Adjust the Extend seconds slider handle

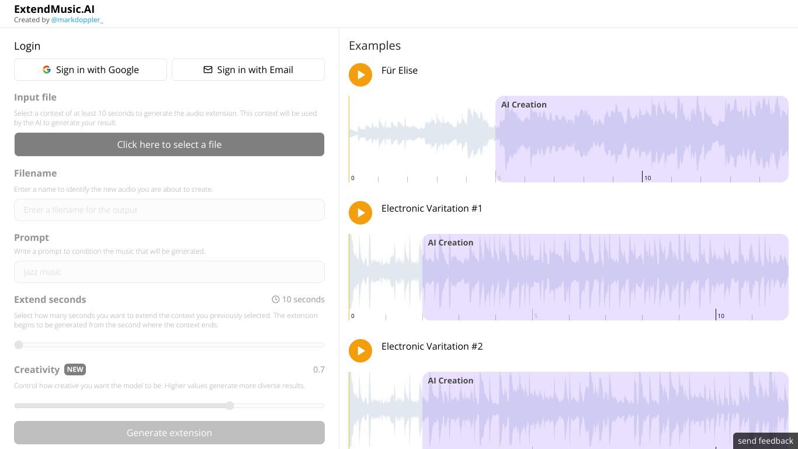(19, 345)
